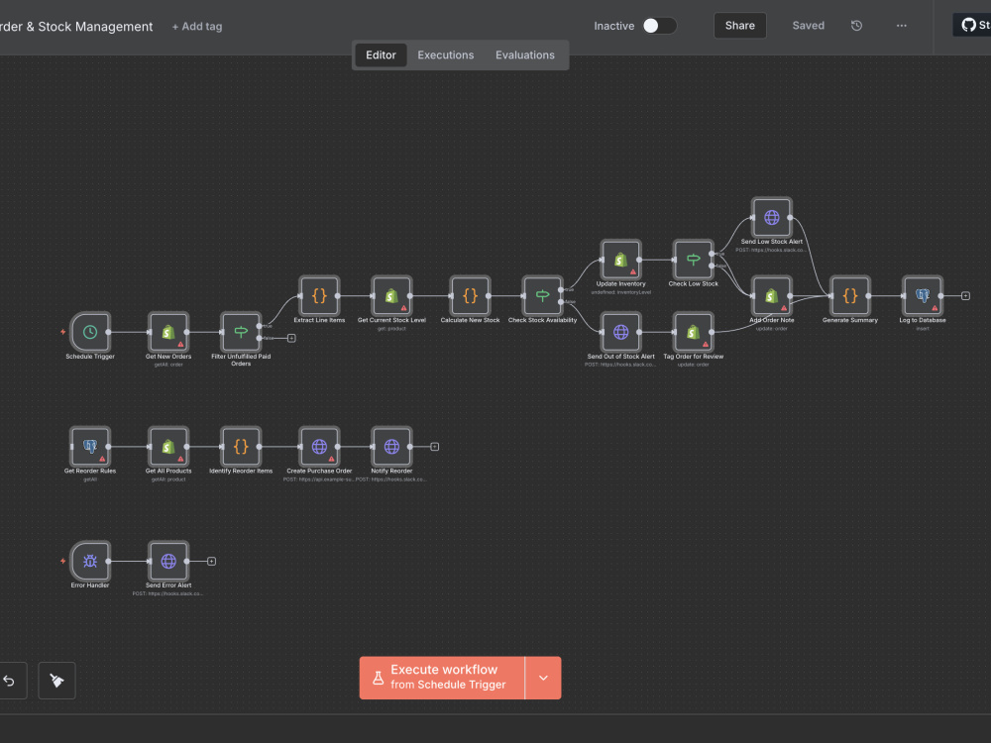
Task: Switch to the Editor tab
Action: [381, 54]
